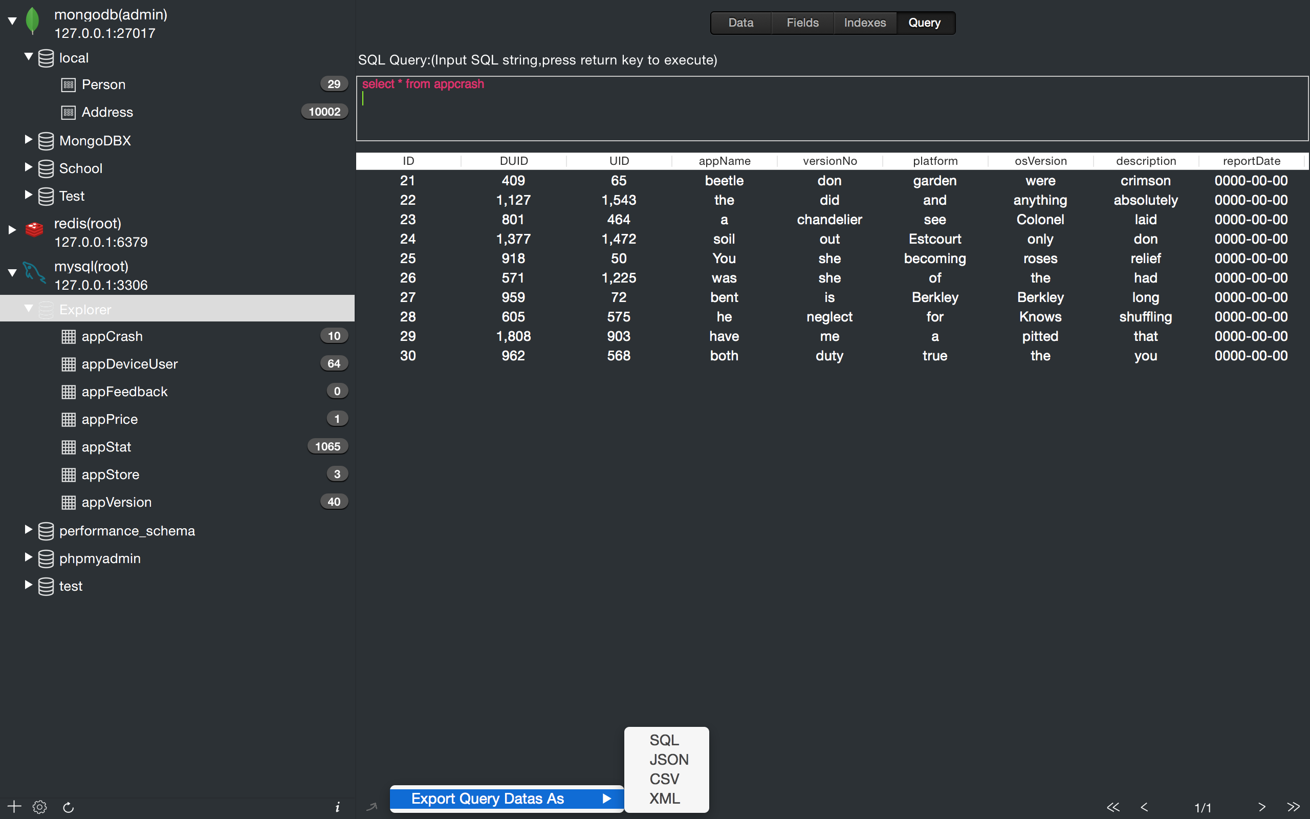
Task: Expand the redis(root) connection
Action: pos(12,230)
